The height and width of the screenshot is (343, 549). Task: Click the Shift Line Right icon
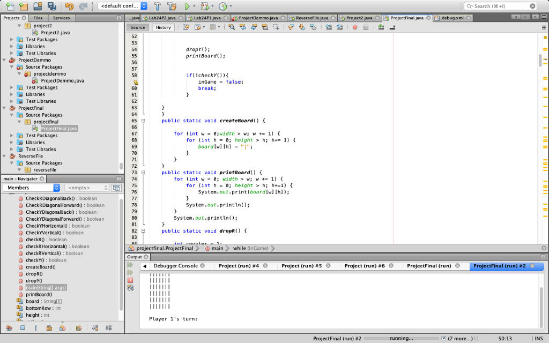coord(339,27)
